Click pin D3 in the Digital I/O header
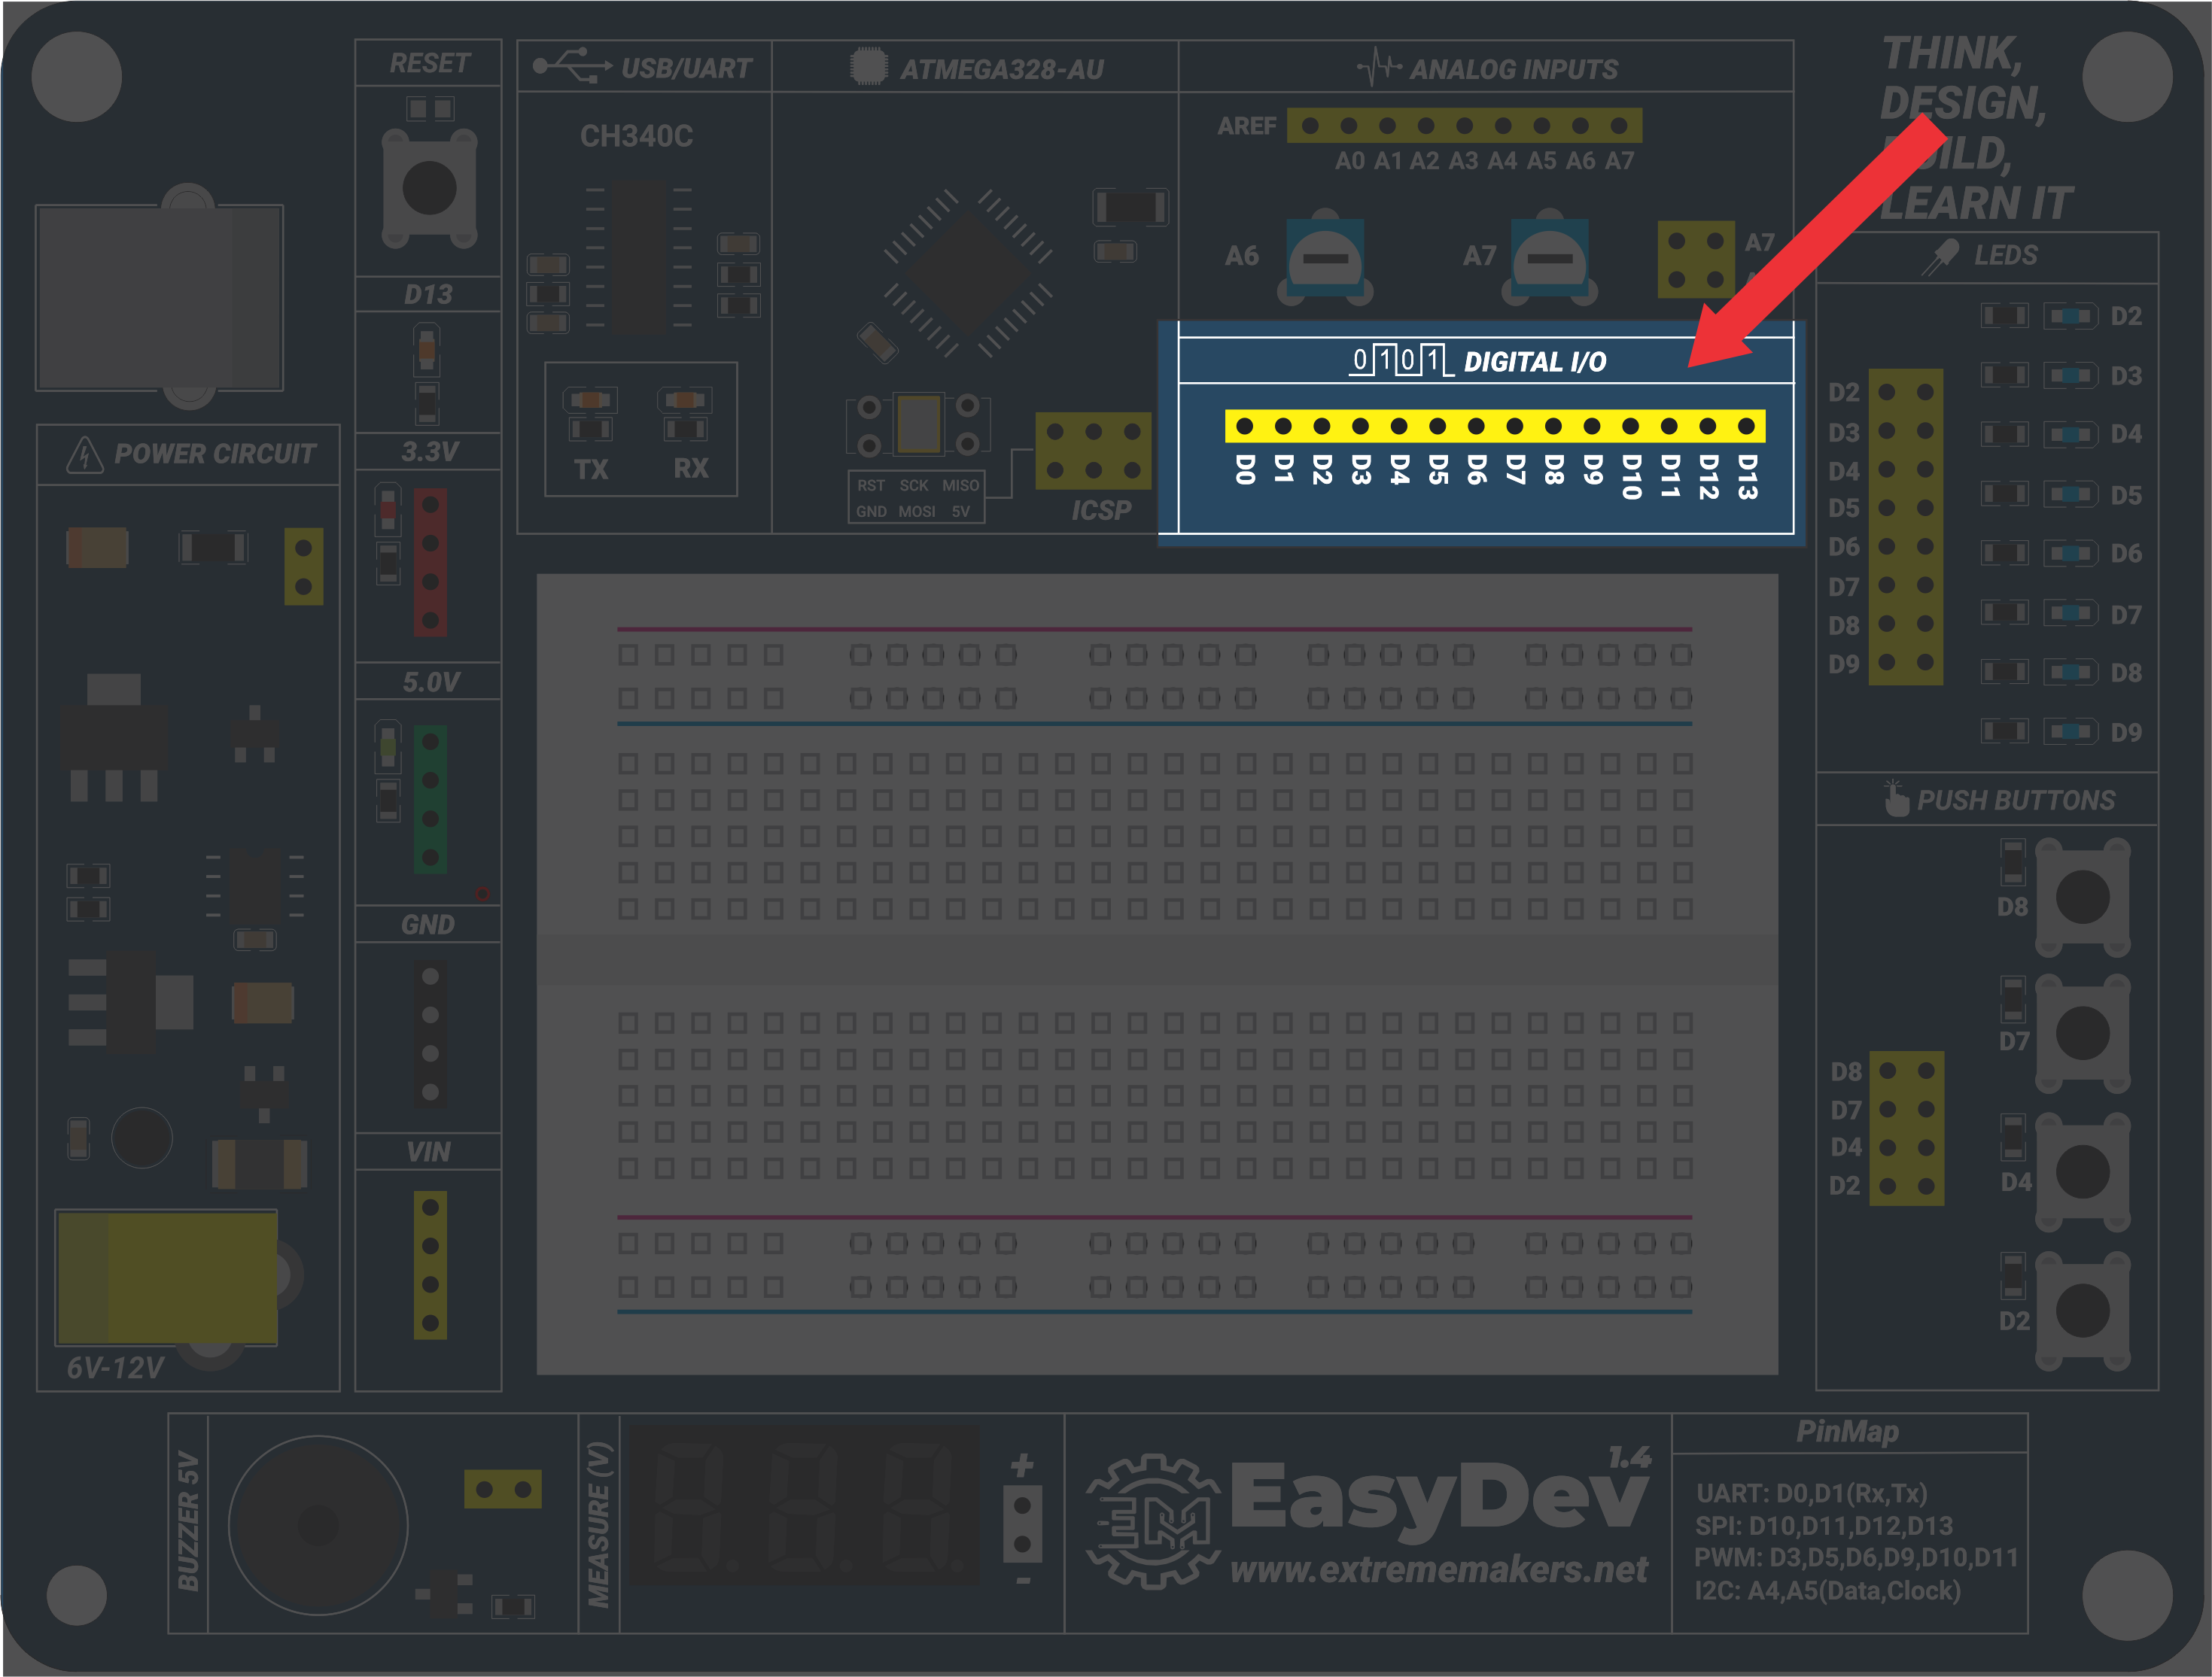The image size is (2212, 1677). [x=1360, y=427]
